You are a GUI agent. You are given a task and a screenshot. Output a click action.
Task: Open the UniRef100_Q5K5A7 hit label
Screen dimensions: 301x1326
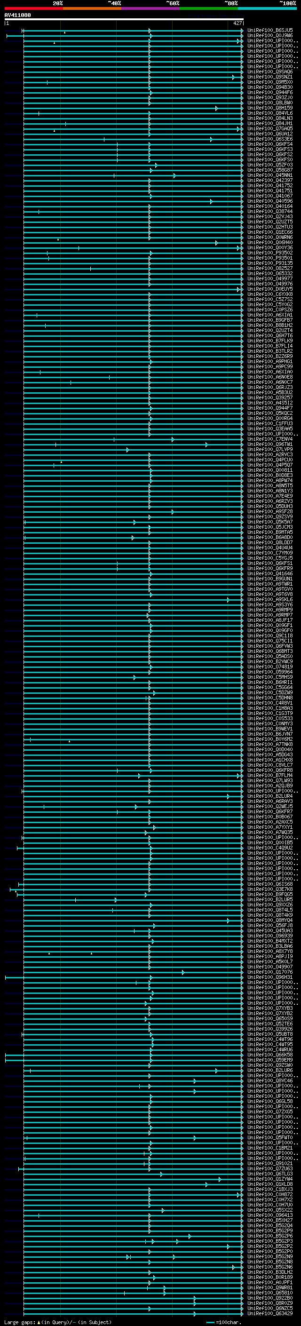click(269, 522)
